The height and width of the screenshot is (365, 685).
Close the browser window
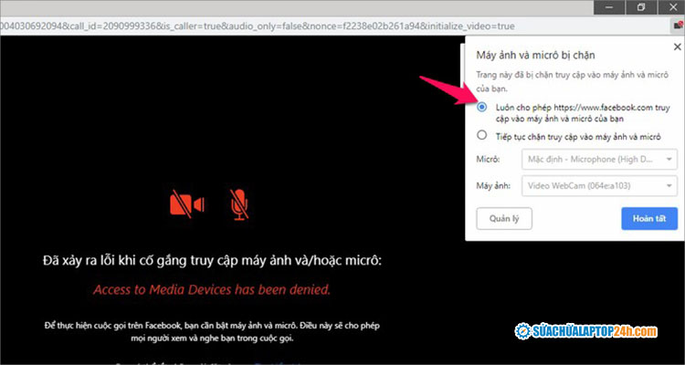pos(672,7)
